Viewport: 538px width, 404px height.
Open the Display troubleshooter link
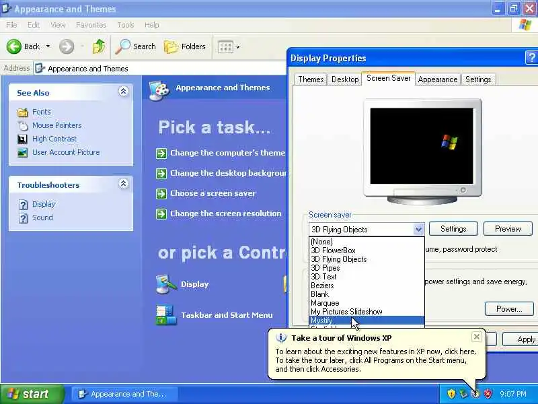point(44,204)
